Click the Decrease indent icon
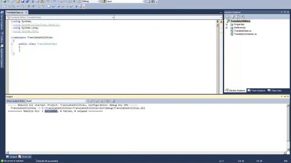The image size is (291, 163). click(29, 6)
